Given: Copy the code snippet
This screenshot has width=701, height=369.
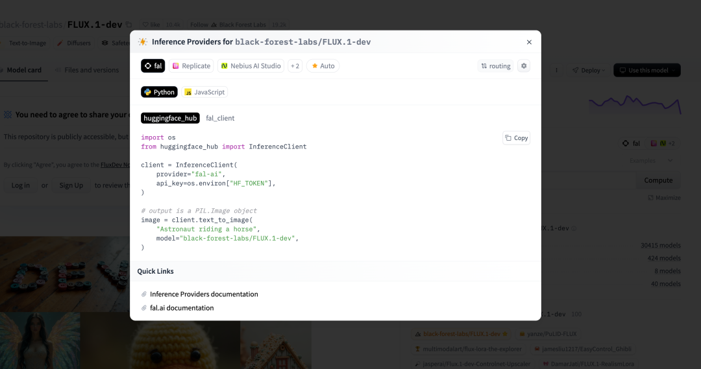Looking at the screenshot, I should click(517, 138).
